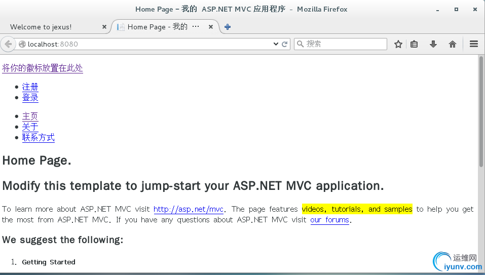Bookmark this page with the star icon
This screenshot has width=485, height=275.
pyautogui.click(x=398, y=44)
